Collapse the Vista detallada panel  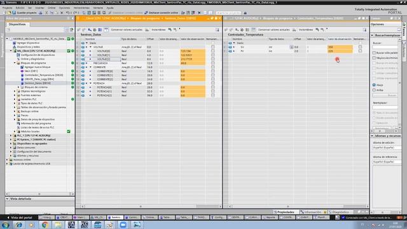tap(7, 199)
